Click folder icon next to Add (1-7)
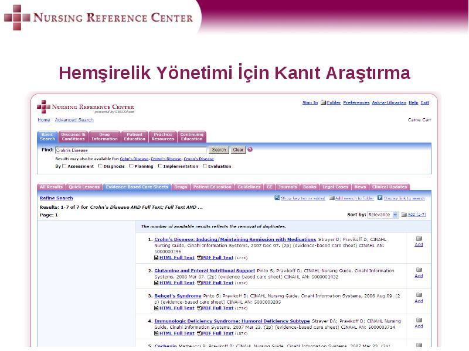The image size is (469, 351). 404,214
